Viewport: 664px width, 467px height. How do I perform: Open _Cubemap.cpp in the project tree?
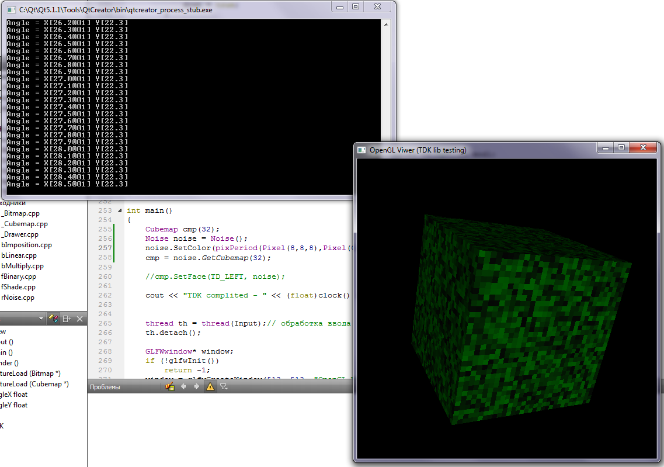[x=25, y=224]
